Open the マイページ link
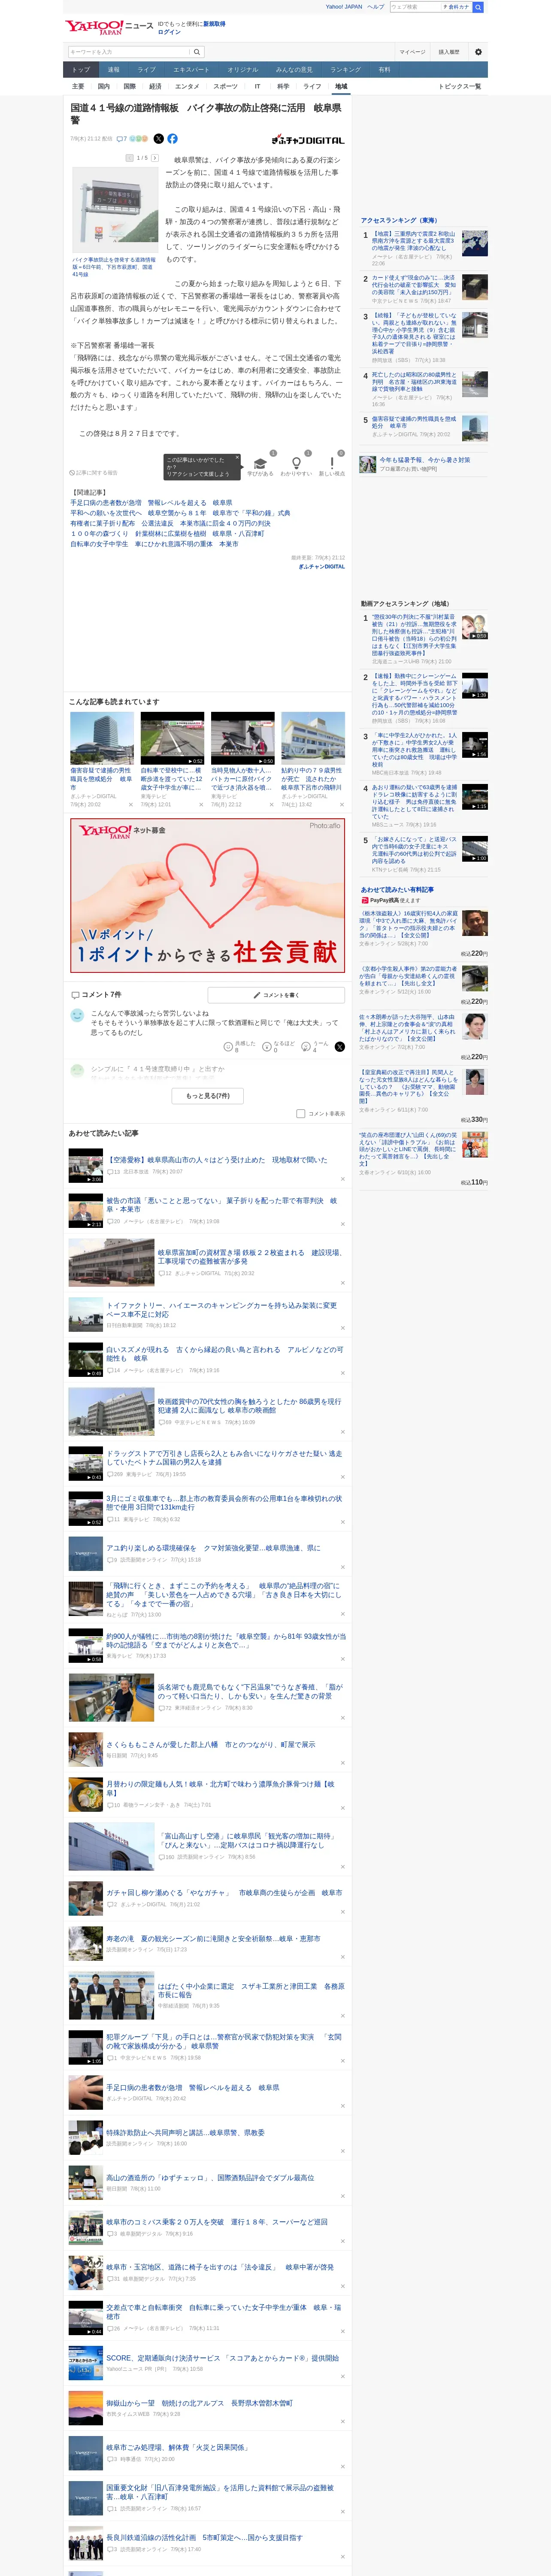Image resolution: width=551 pixels, height=2576 pixels. tap(412, 52)
